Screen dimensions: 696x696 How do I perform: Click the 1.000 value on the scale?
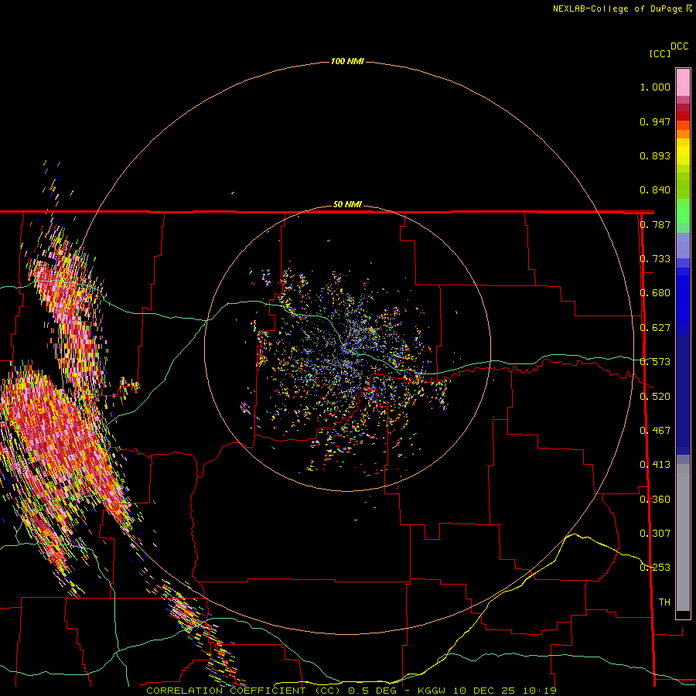click(655, 87)
